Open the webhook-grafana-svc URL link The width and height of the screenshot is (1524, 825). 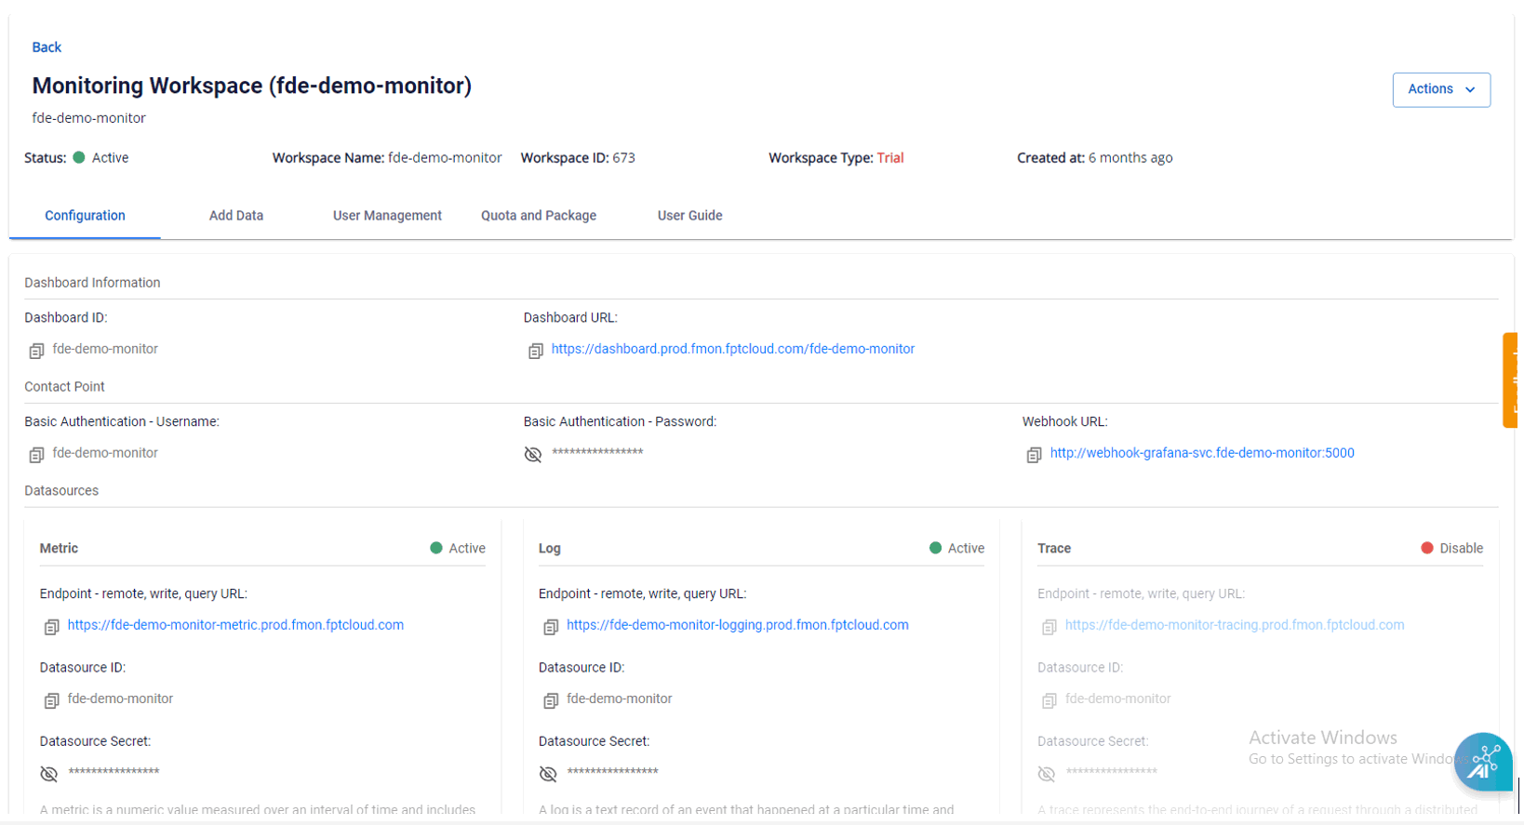[1201, 453]
